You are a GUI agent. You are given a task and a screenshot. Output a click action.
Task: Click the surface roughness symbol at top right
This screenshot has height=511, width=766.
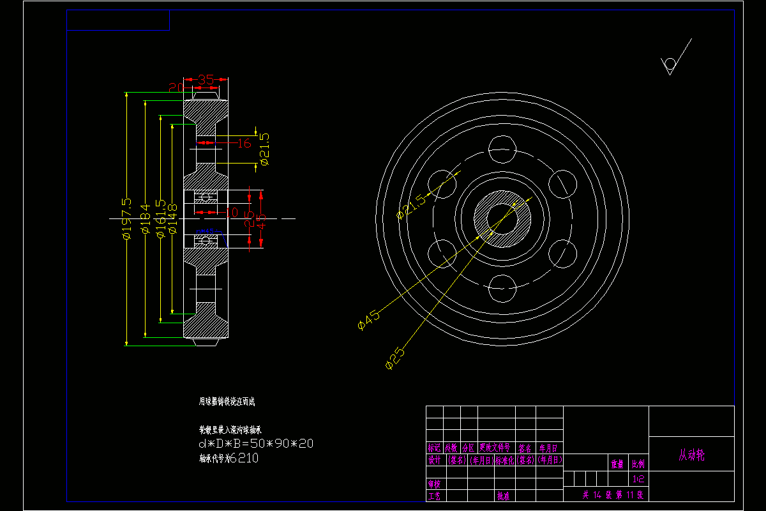click(x=675, y=57)
